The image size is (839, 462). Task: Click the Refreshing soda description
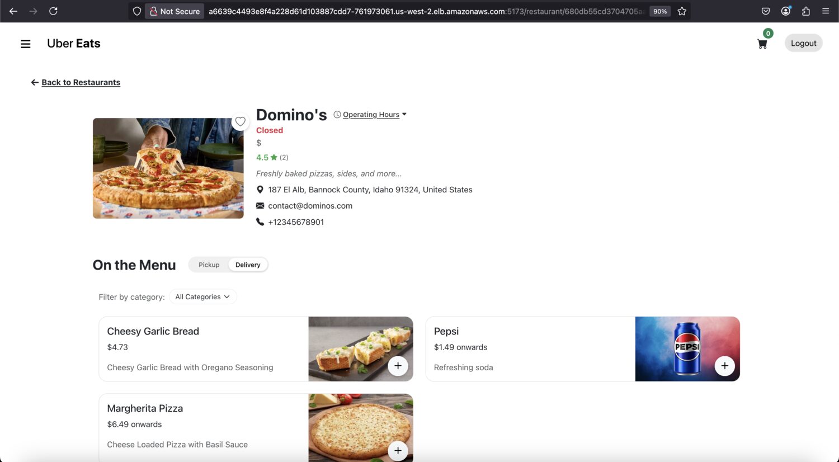(464, 367)
